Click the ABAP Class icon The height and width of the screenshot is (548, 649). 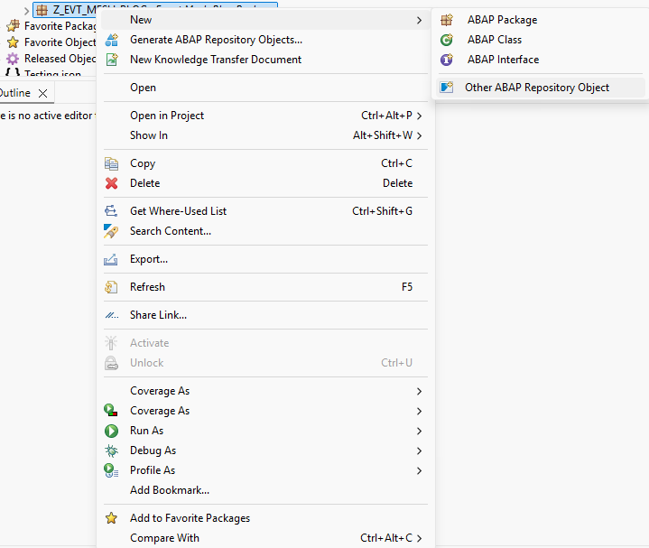point(447,40)
